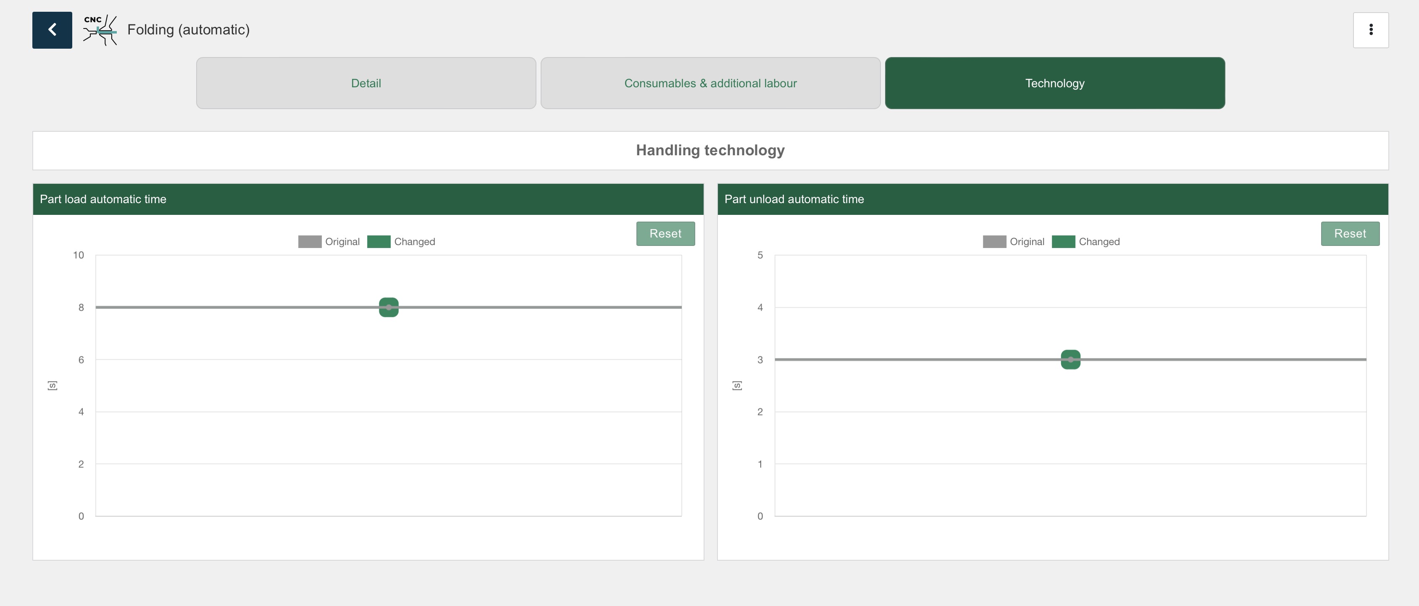This screenshot has height=606, width=1419.
Task: Click the Part unload automatic time header
Action: pos(794,199)
